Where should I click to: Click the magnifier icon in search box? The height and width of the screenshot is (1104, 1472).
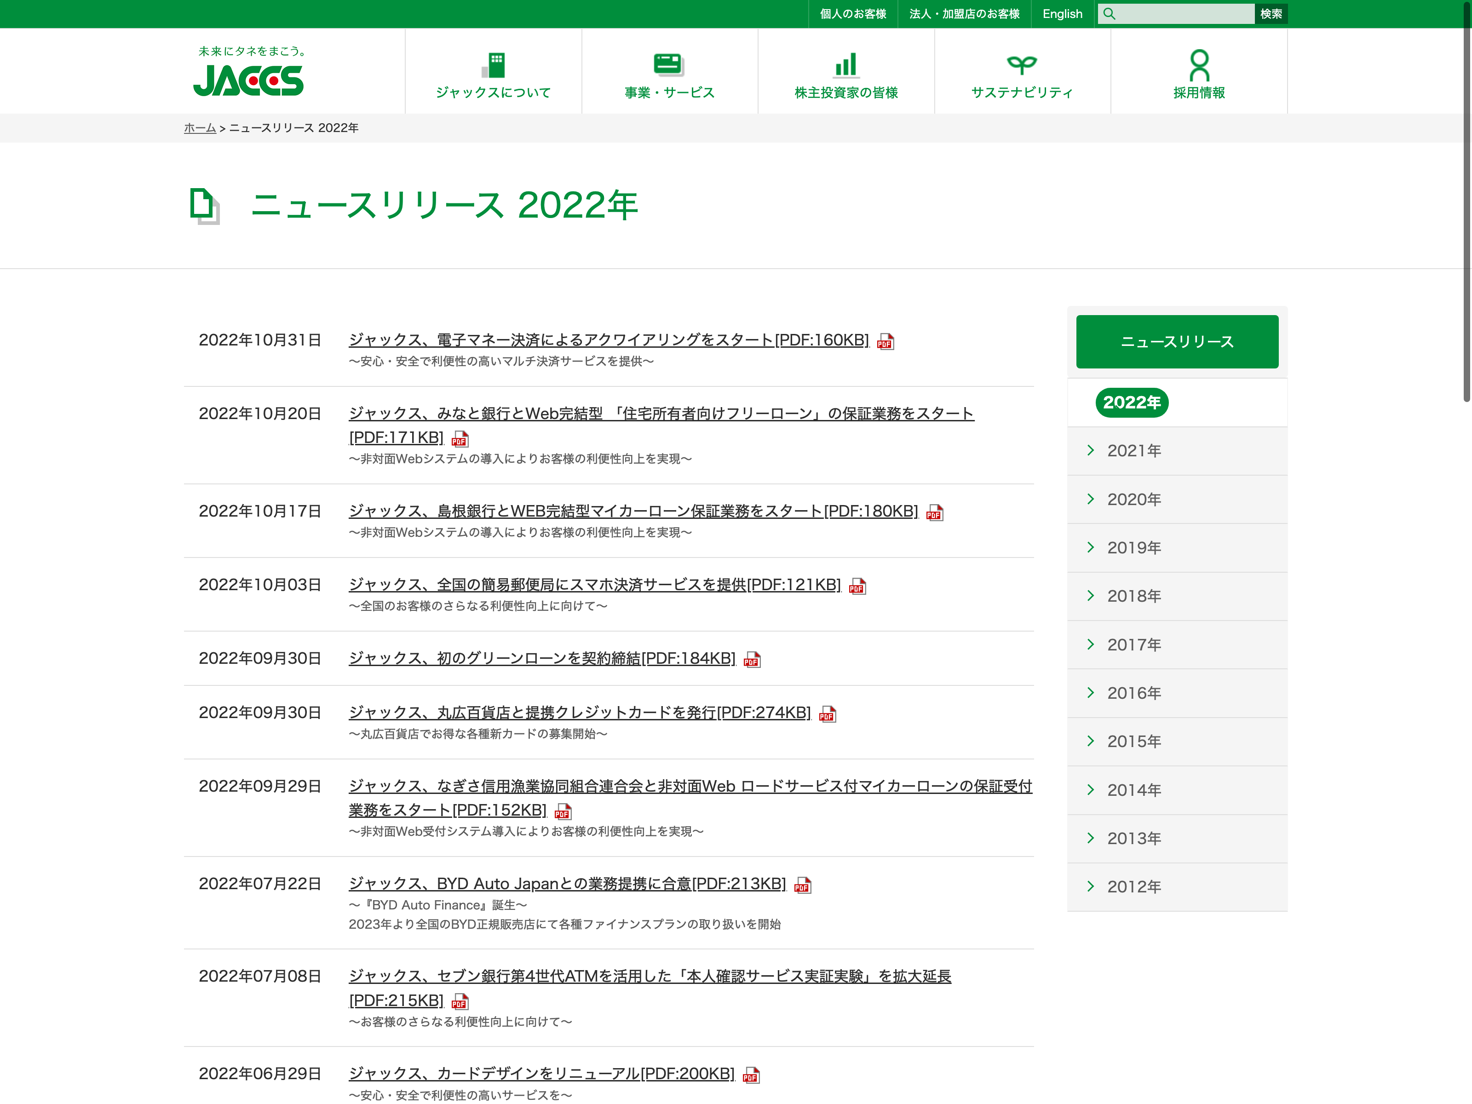tap(1110, 14)
